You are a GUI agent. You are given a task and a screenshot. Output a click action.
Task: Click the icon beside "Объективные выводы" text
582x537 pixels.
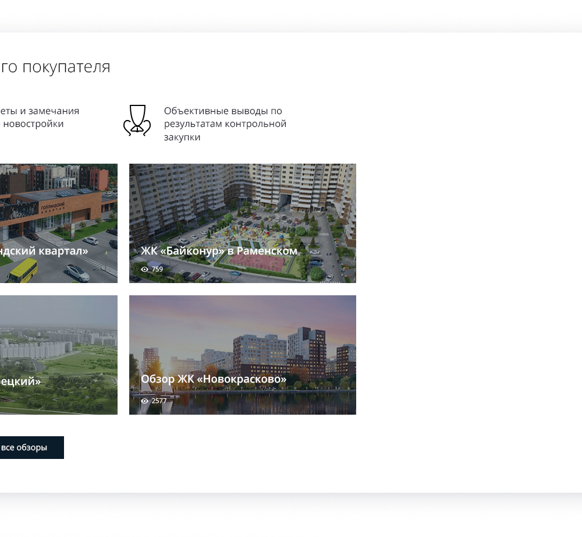coord(137,121)
